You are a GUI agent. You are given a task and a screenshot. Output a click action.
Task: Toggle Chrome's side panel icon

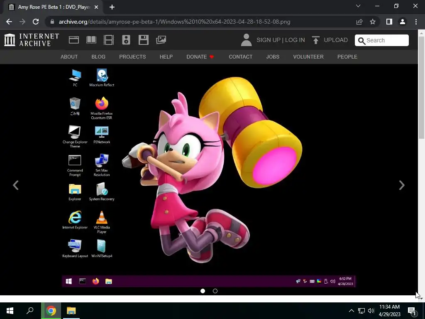[x=389, y=22]
